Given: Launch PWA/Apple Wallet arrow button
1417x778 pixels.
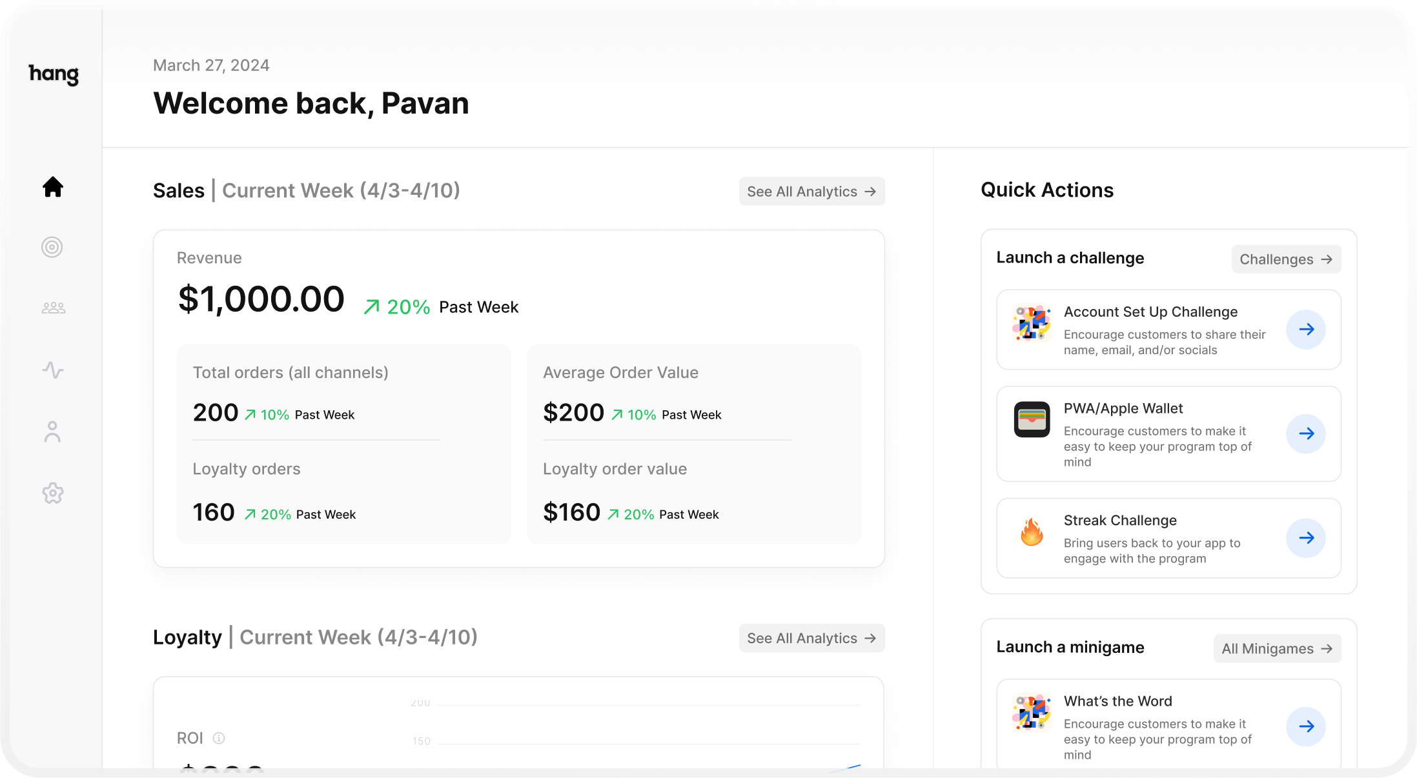Looking at the screenshot, I should (1305, 434).
